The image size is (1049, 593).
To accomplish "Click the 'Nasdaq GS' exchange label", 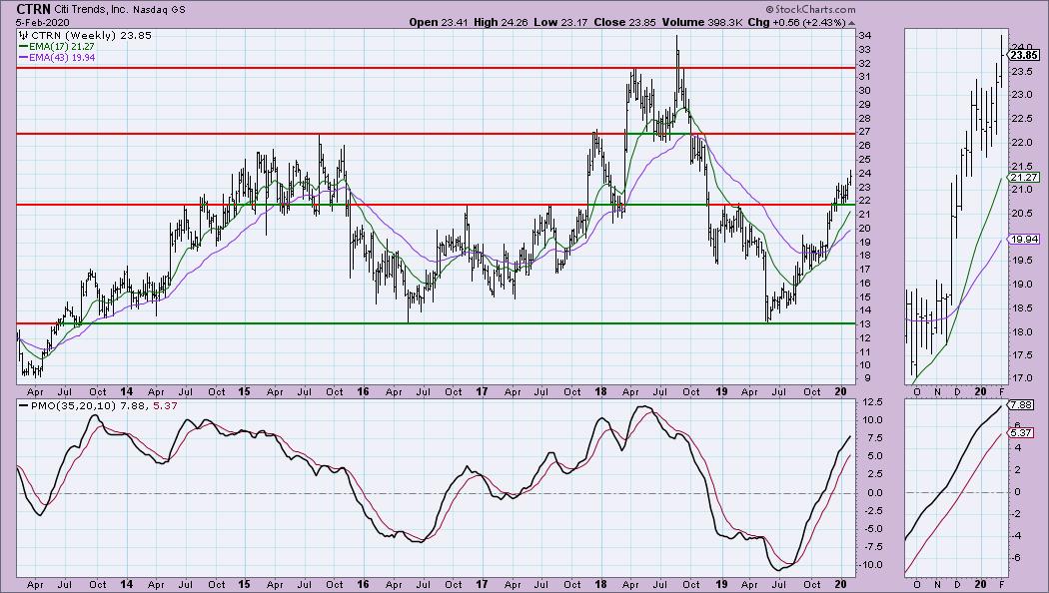I will (x=157, y=10).
